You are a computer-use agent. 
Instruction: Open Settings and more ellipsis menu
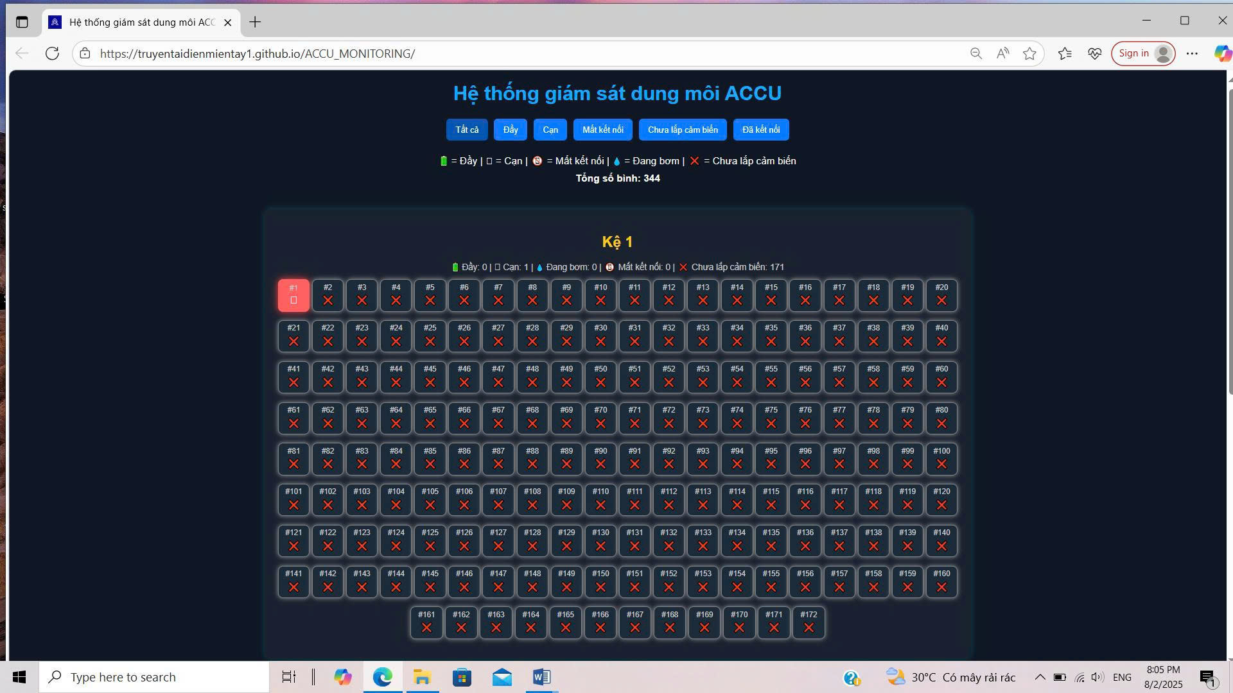[x=1192, y=54]
